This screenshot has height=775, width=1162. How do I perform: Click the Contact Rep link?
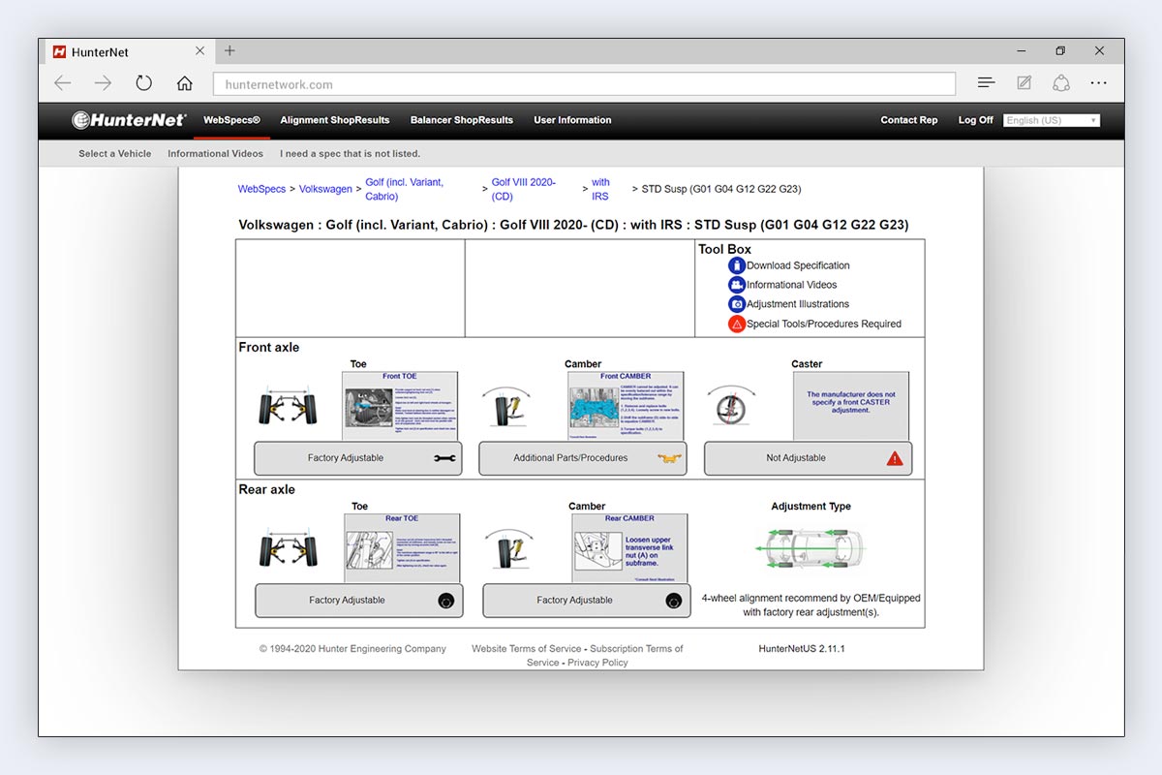click(909, 120)
